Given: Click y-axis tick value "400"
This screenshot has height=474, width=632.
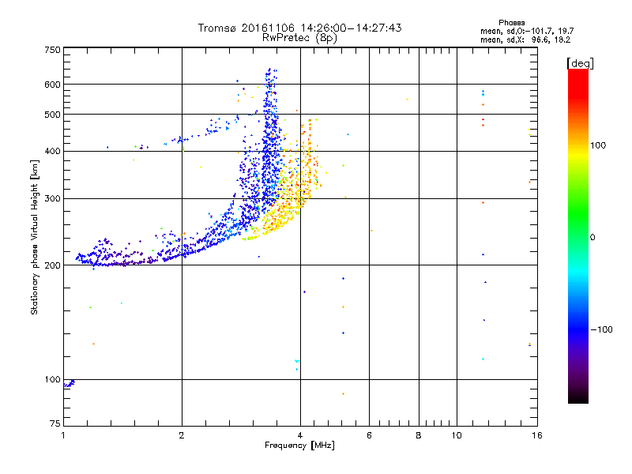Looking at the screenshot, I should [x=52, y=151].
